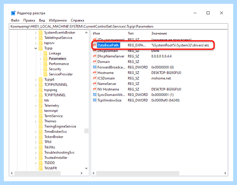
Task: Click values pane horizontal scroll right arrow
Action: [x=225, y=173]
